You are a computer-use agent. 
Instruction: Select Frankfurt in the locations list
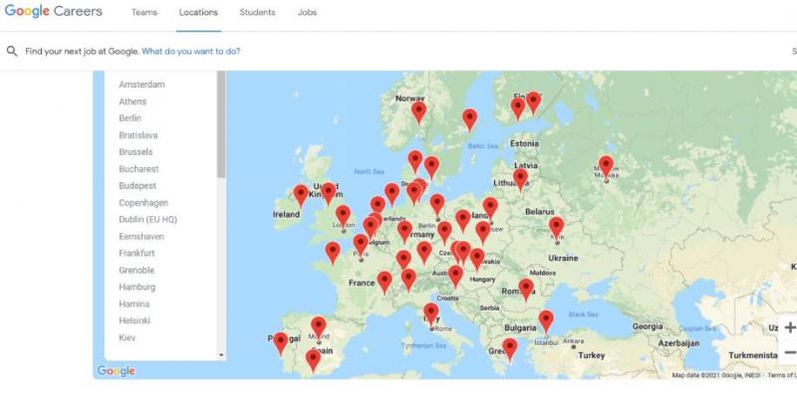(x=136, y=253)
